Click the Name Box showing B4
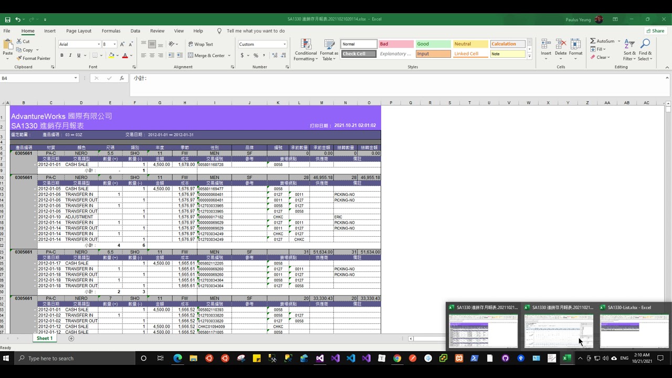Viewport: 672px width, 378px height. [x=36, y=78]
